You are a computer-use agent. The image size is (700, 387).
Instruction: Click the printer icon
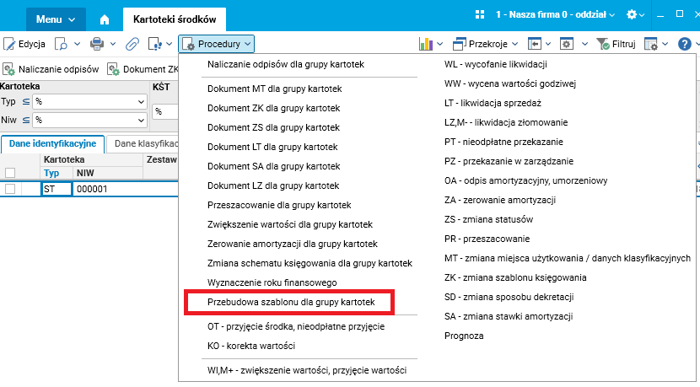[97, 44]
